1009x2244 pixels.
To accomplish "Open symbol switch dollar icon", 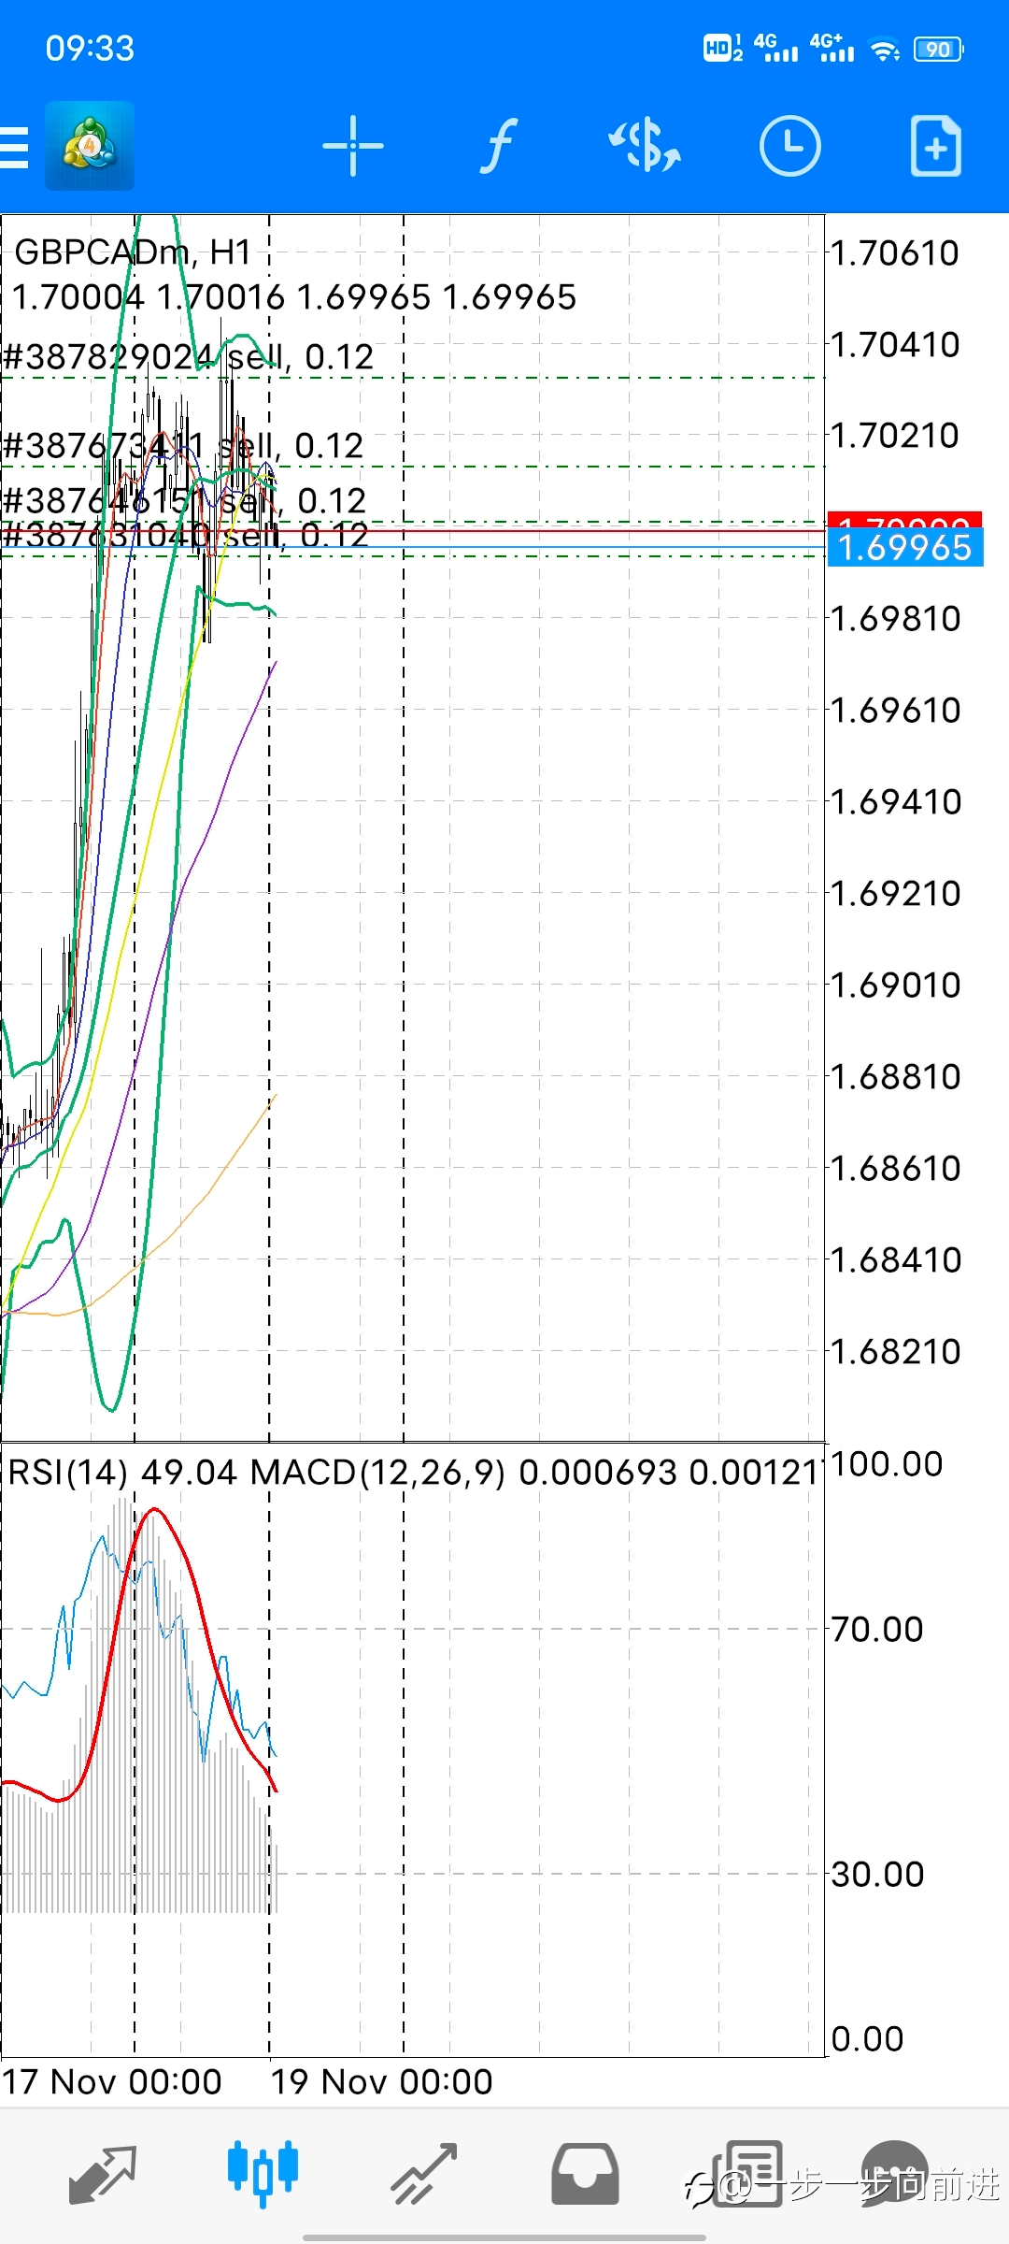I will 645,146.
